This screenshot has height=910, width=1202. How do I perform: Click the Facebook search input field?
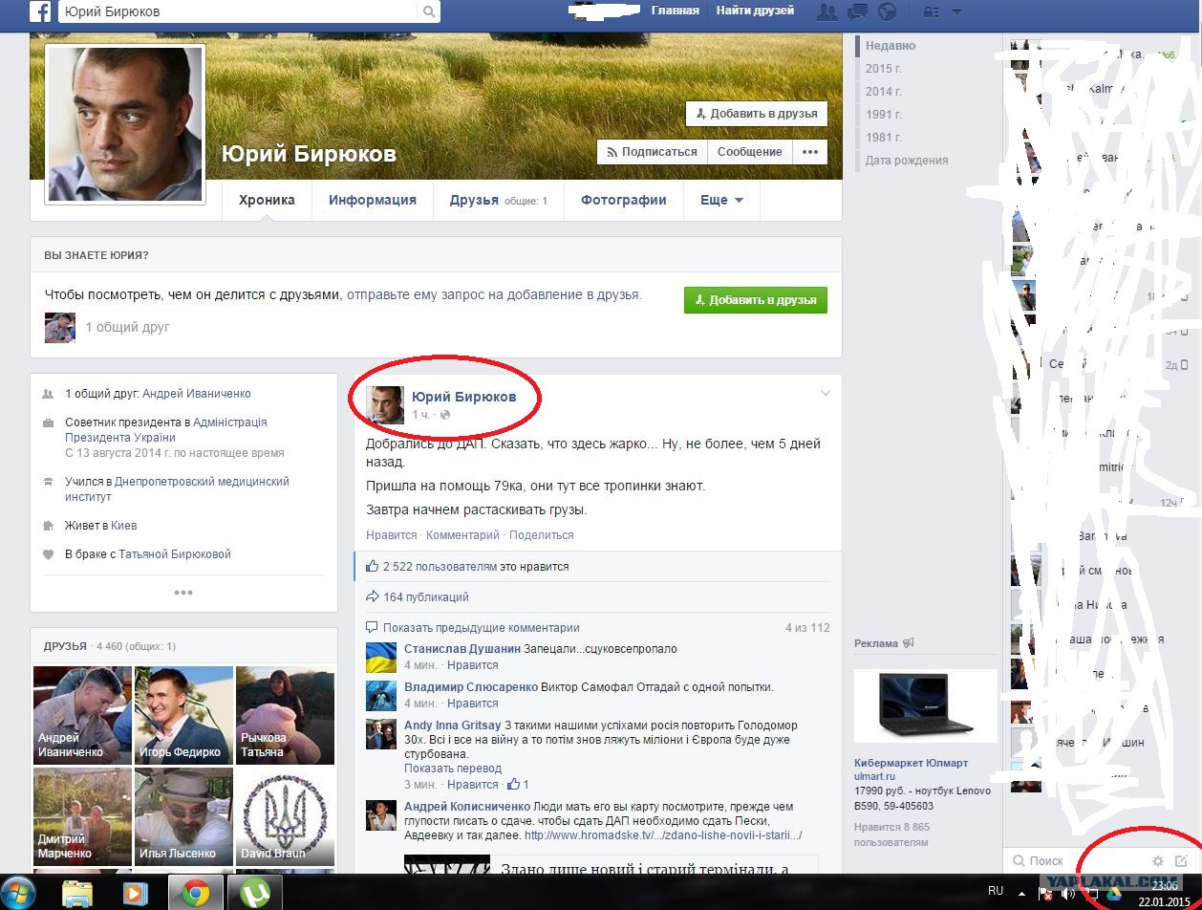click(238, 11)
